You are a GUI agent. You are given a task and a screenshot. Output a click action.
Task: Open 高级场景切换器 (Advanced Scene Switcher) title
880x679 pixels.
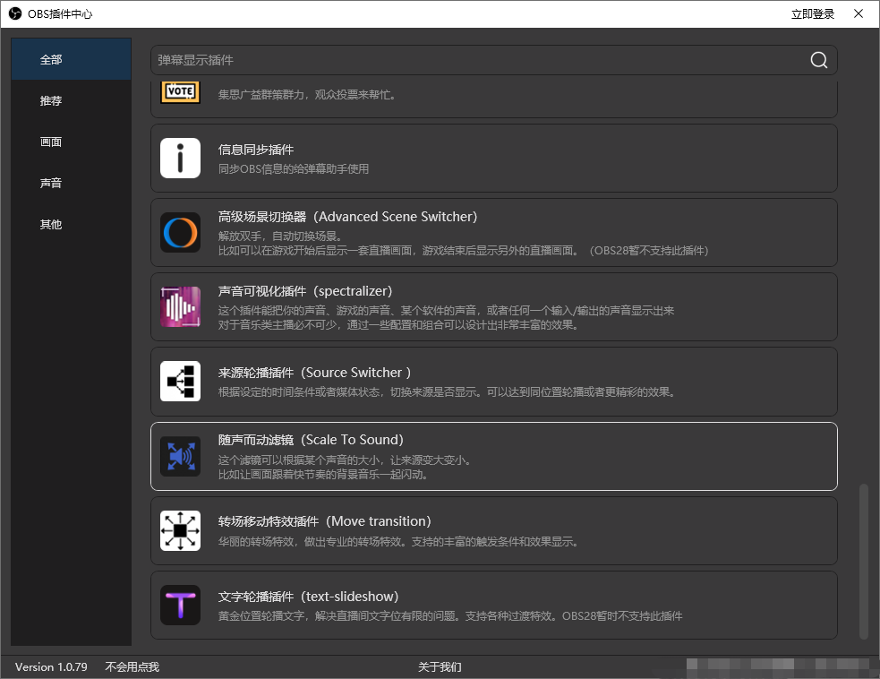click(347, 217)
